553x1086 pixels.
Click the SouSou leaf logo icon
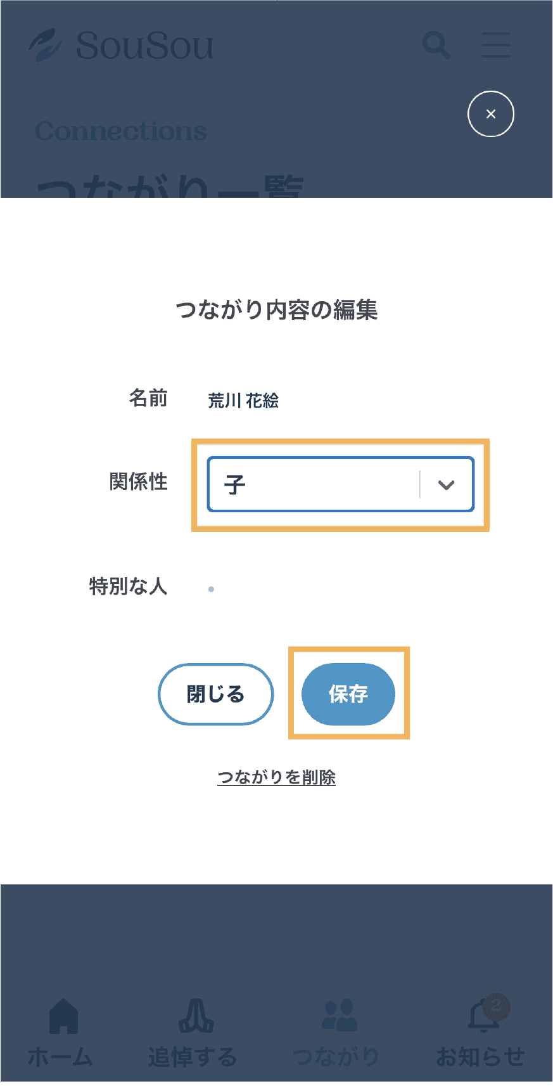pyautogui.click(x=46, y=46)
